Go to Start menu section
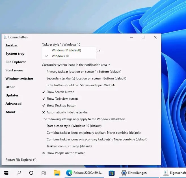The height and width of the screenshot is (178, 186). pyautogui.click(x=14, y=70)
